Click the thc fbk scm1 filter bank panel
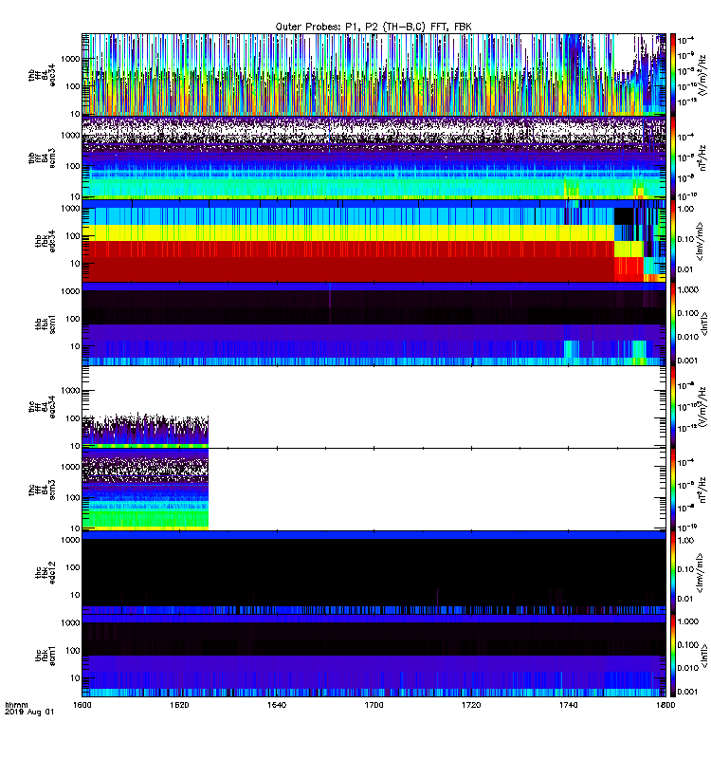Image resolution: width=711 pixels, height=759 pixels. (x=374, y=656)
